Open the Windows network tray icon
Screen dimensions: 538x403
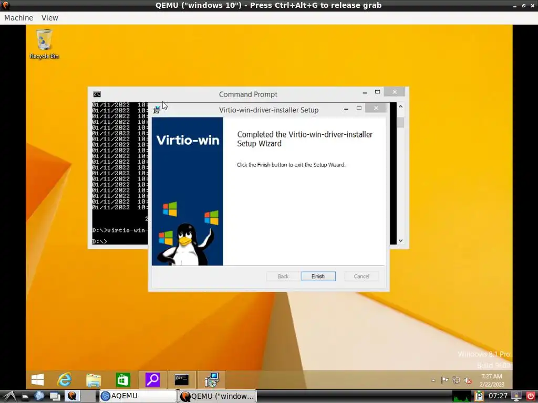click(x=456, y=380)
